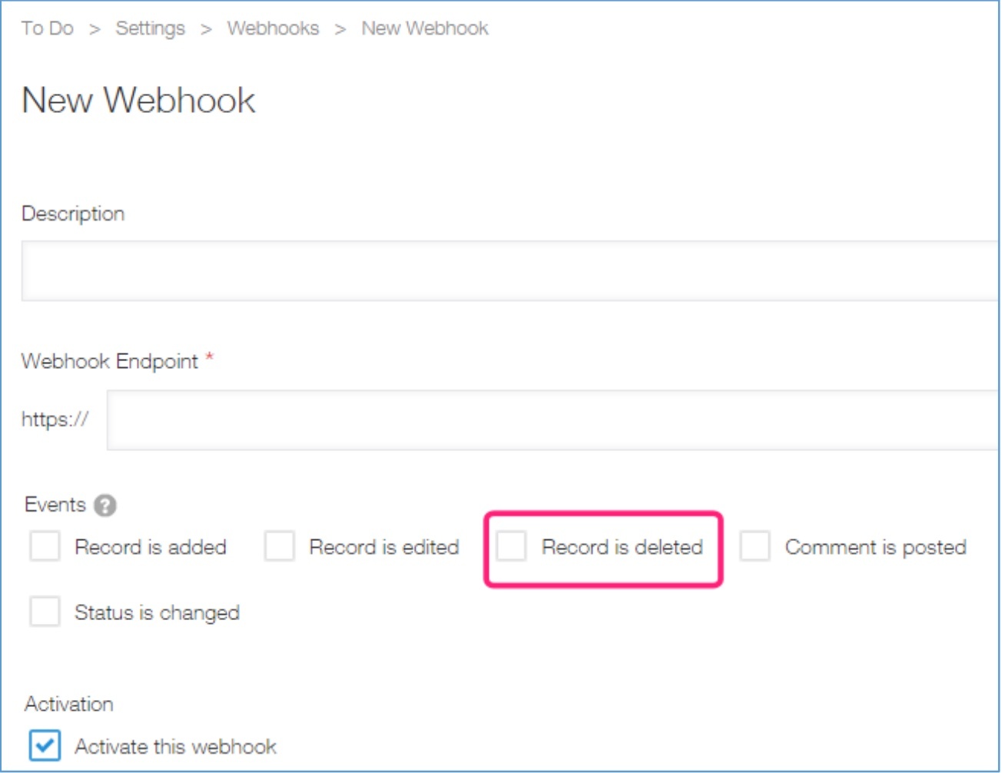
Task: Navigate back to Webhooks breadcrumb link
Action: point(273,28)
